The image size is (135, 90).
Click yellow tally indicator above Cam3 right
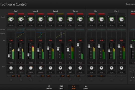(60, 14)
